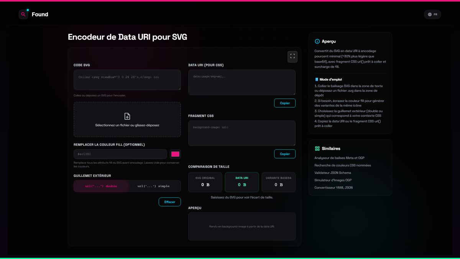460x259 pixels.
Task: Click the 'Remplacer la couleur fill (optionnel)' label
Action: click(109, 145)
